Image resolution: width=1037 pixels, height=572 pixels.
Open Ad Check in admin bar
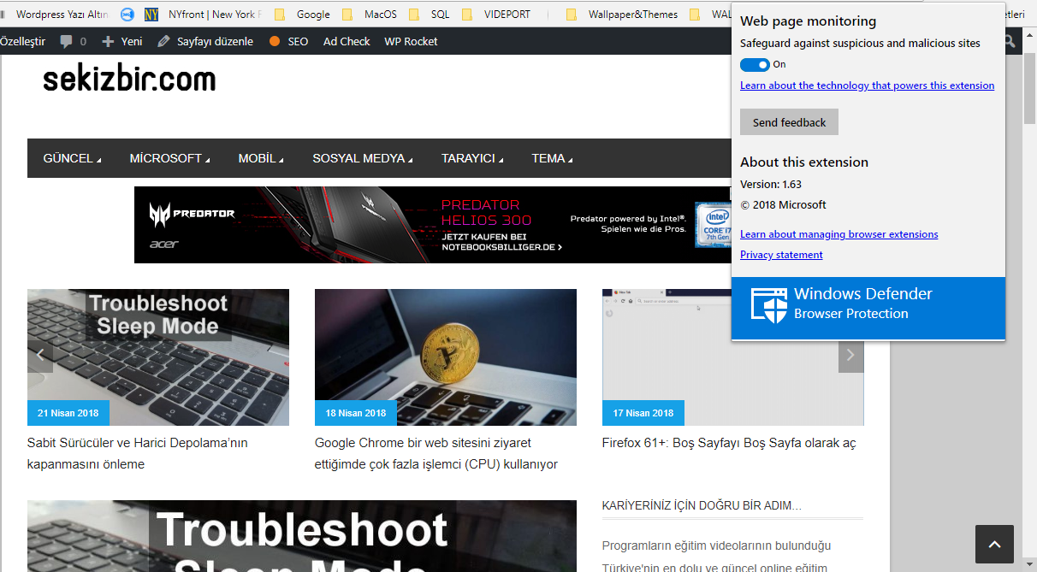(347, 41)
